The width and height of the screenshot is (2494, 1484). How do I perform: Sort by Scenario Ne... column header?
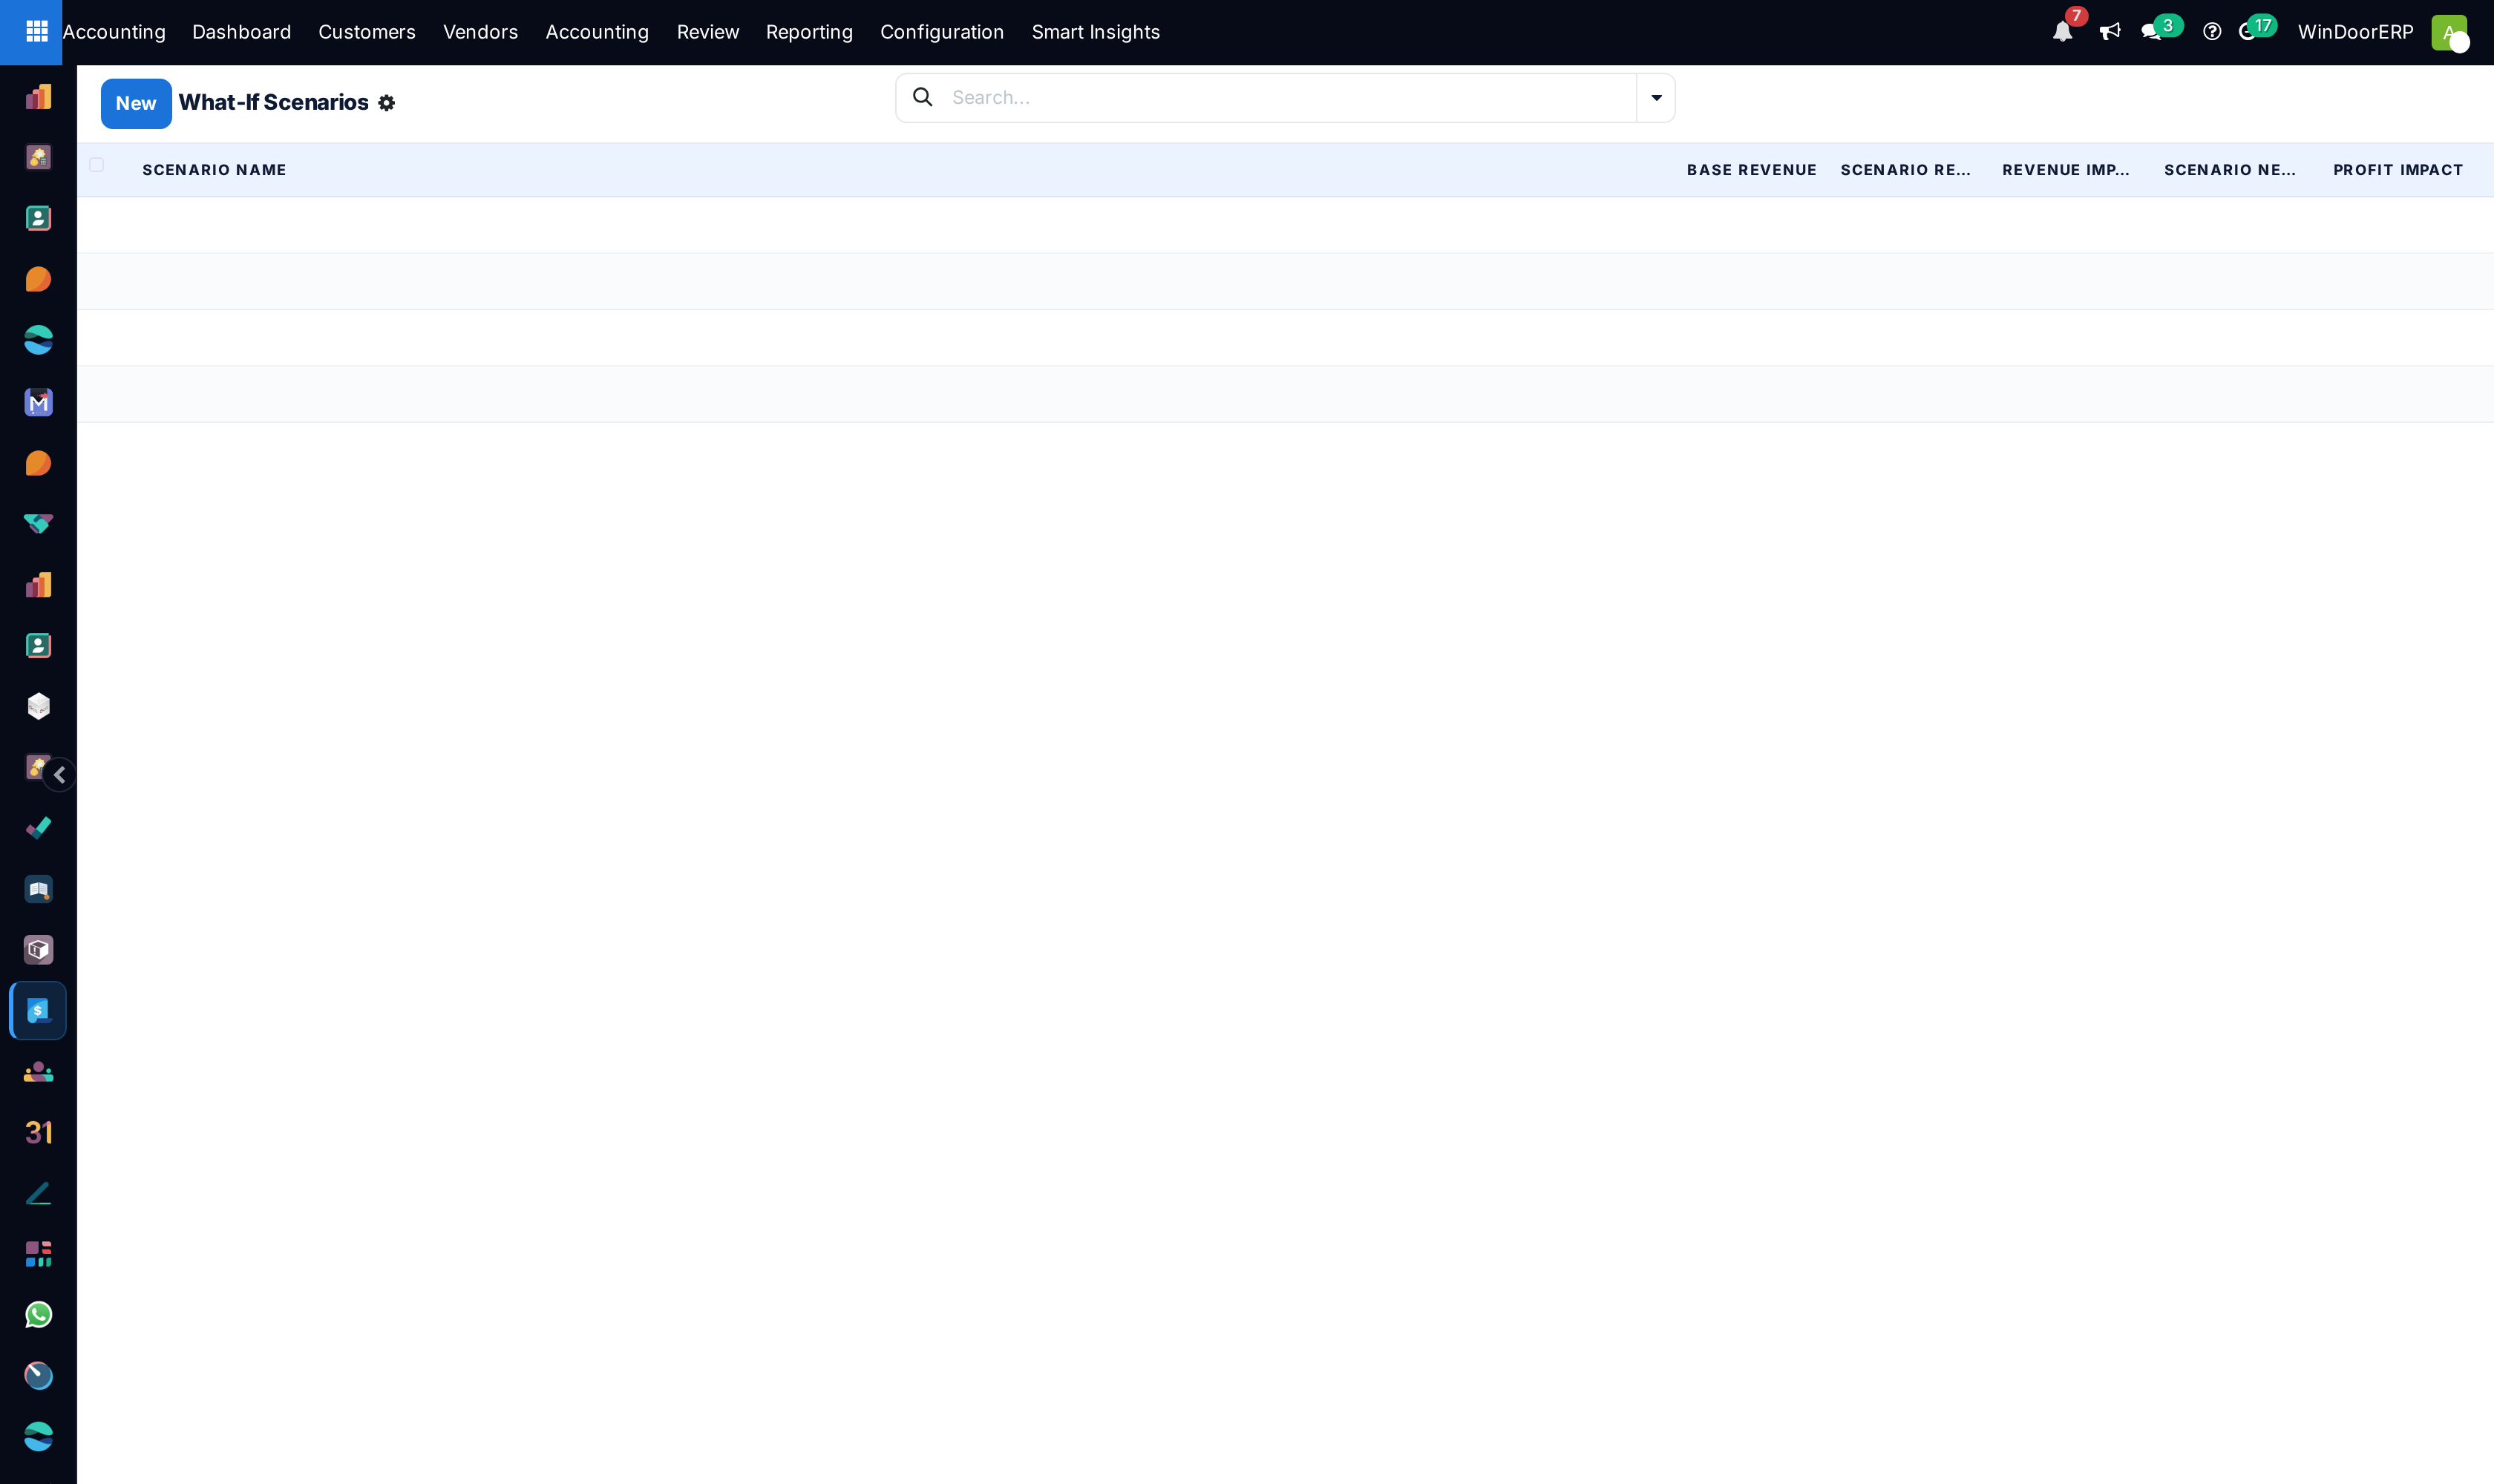2229,170
